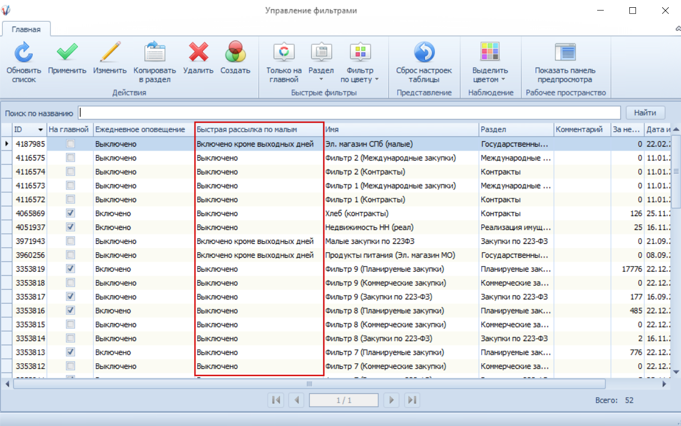
Task: Go to the next page arrow
Action: tap(391, 400)
